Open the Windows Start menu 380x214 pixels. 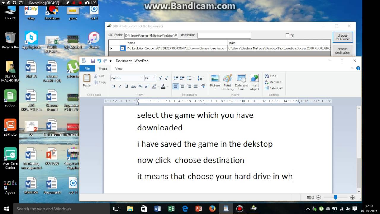point(7,209)
